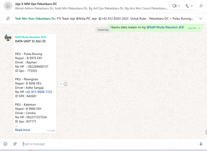This screenshot has height=151, width=207.
Task: Click the pin icon of pinned message
Action: click(8, 19)
